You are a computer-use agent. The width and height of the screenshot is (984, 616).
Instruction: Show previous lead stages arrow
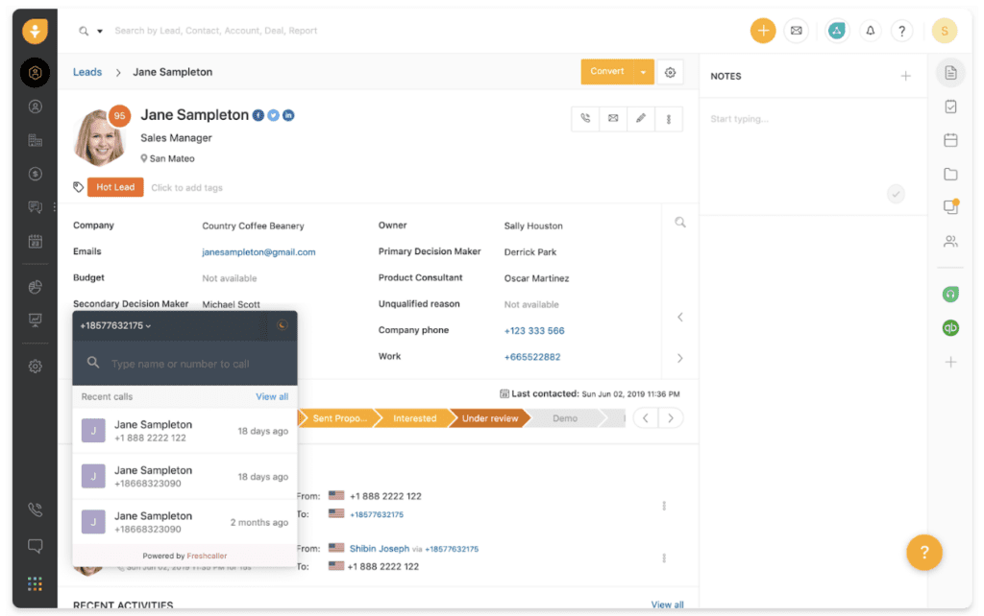click(646, 418)
